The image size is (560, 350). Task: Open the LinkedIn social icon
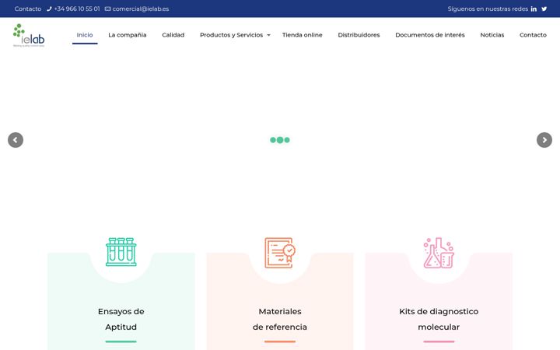tap(534, 9)
